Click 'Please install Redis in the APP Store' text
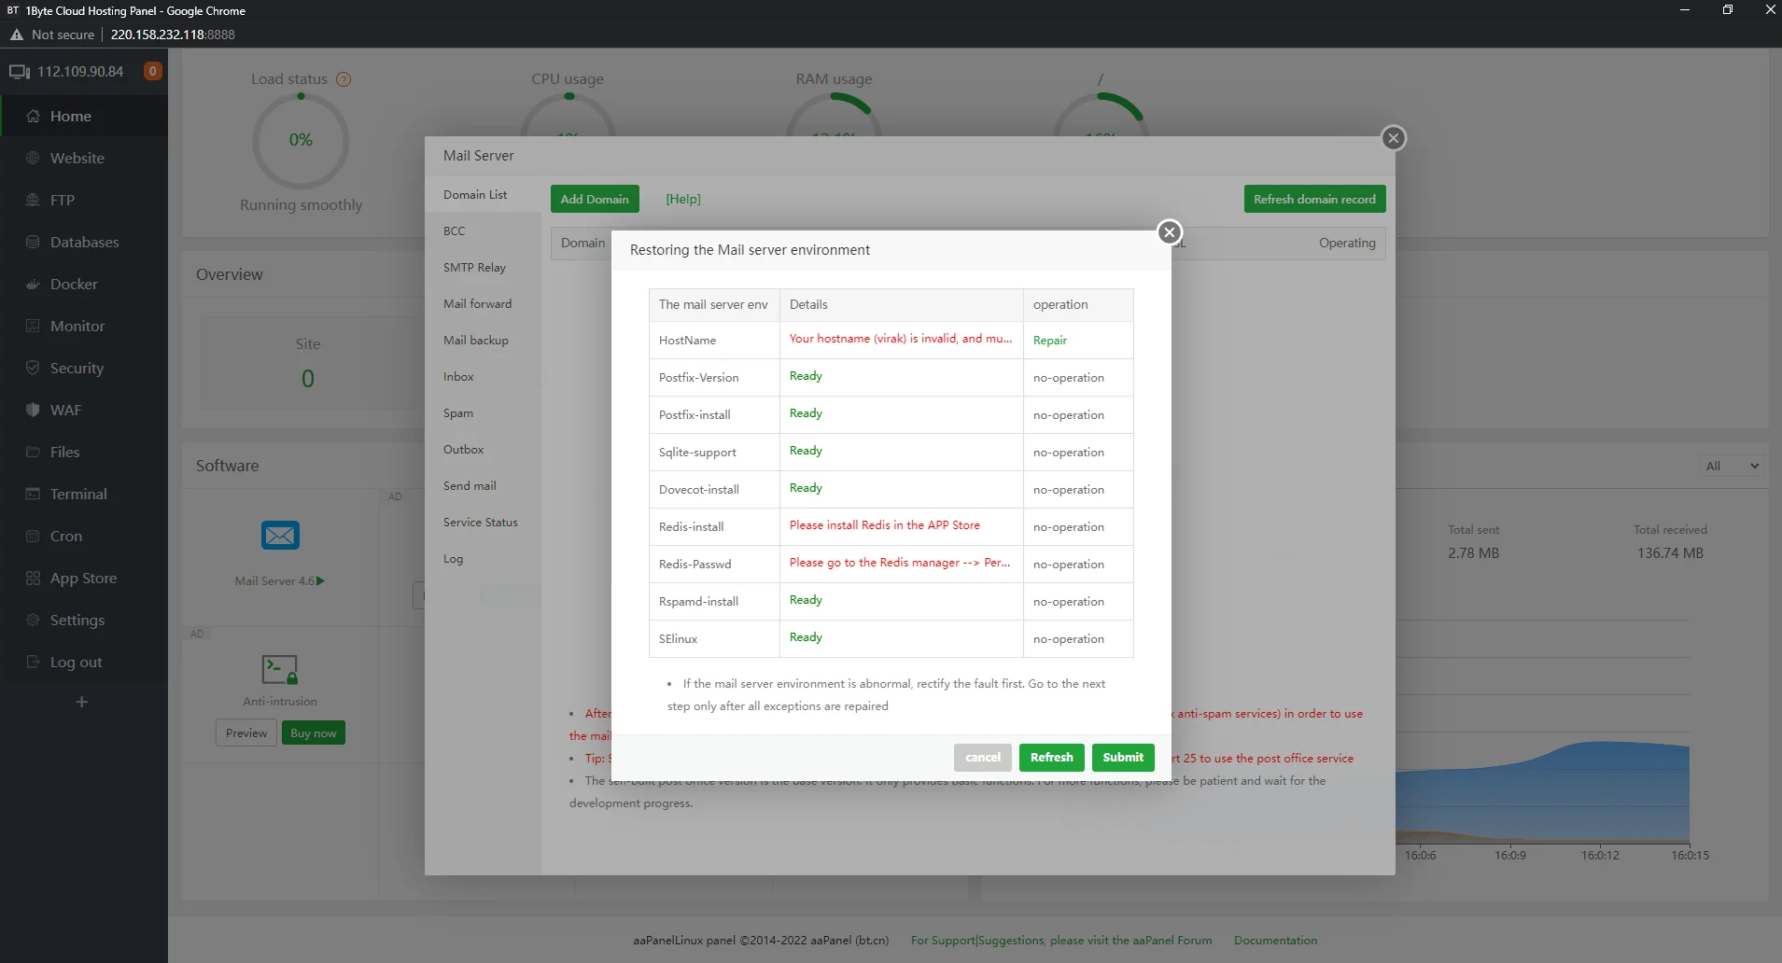Screen dimensions: 1782x963 click(x=885, y=525)
